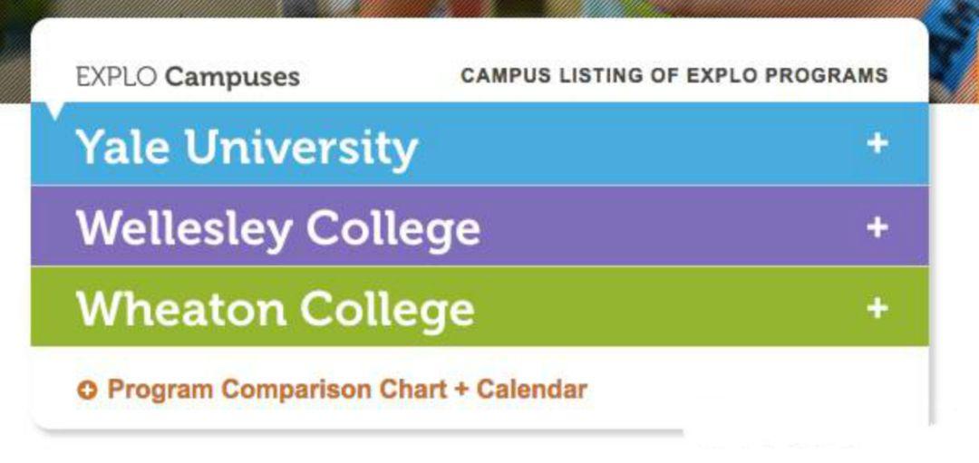This screenshot has height=463, width=979.
Task: Expand the Wellesley College campus section
Action: [x=877, y=227]
